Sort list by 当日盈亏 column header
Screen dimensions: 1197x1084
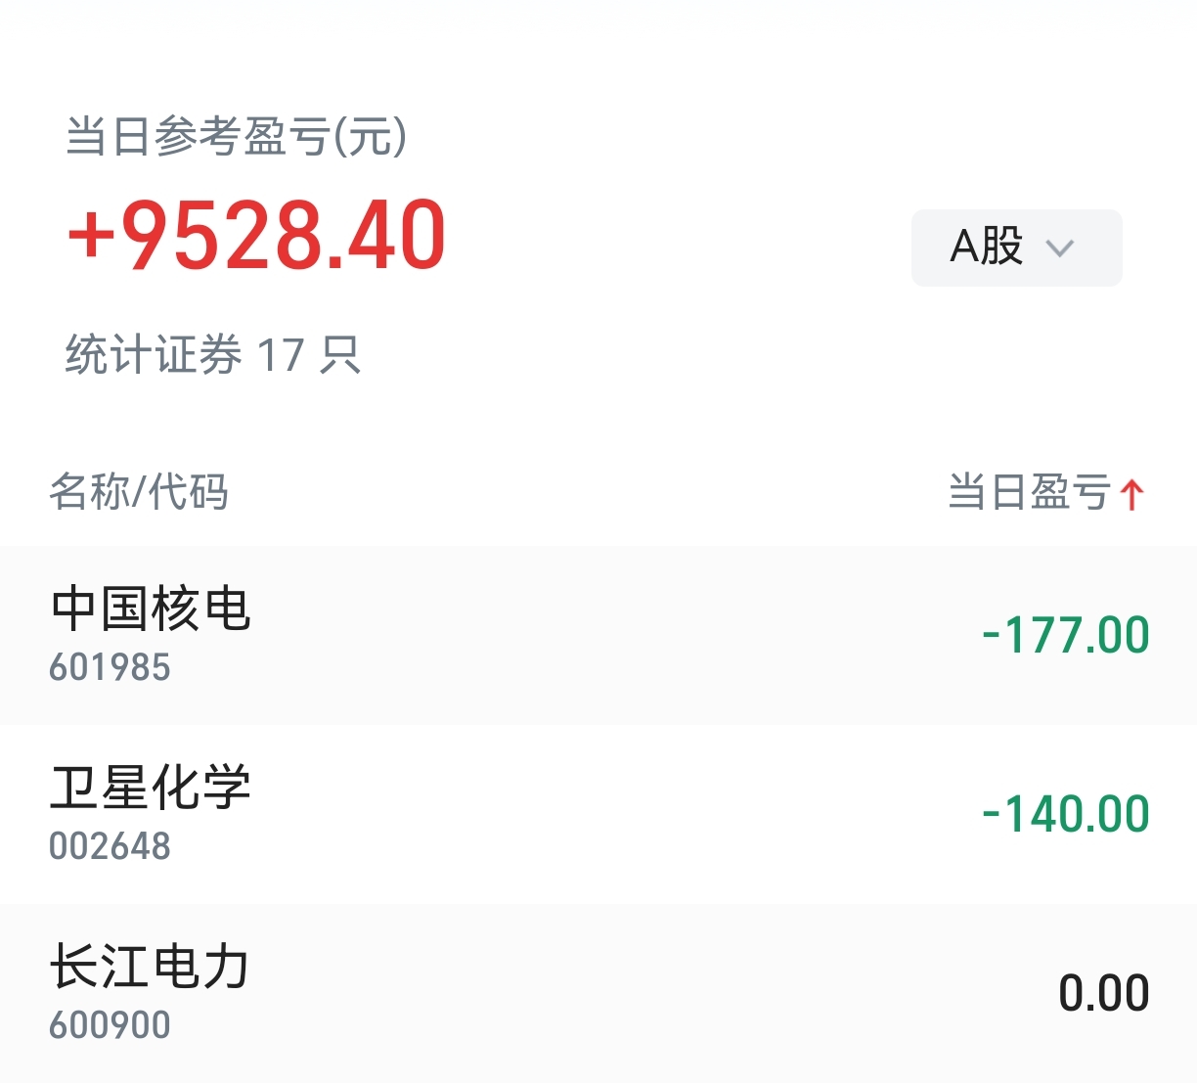click(1029, 491)
